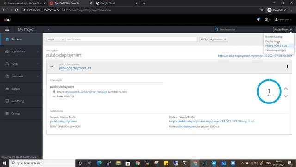
Task: Open the help menu icon
Action: pyautogui.click(x=267, y=19)
